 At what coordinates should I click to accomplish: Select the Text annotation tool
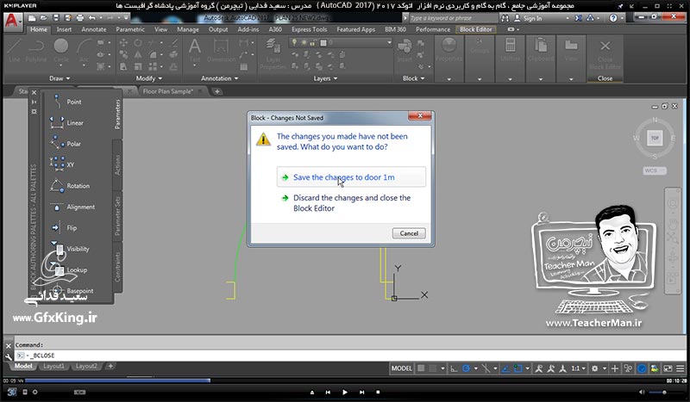click(195, 51)
